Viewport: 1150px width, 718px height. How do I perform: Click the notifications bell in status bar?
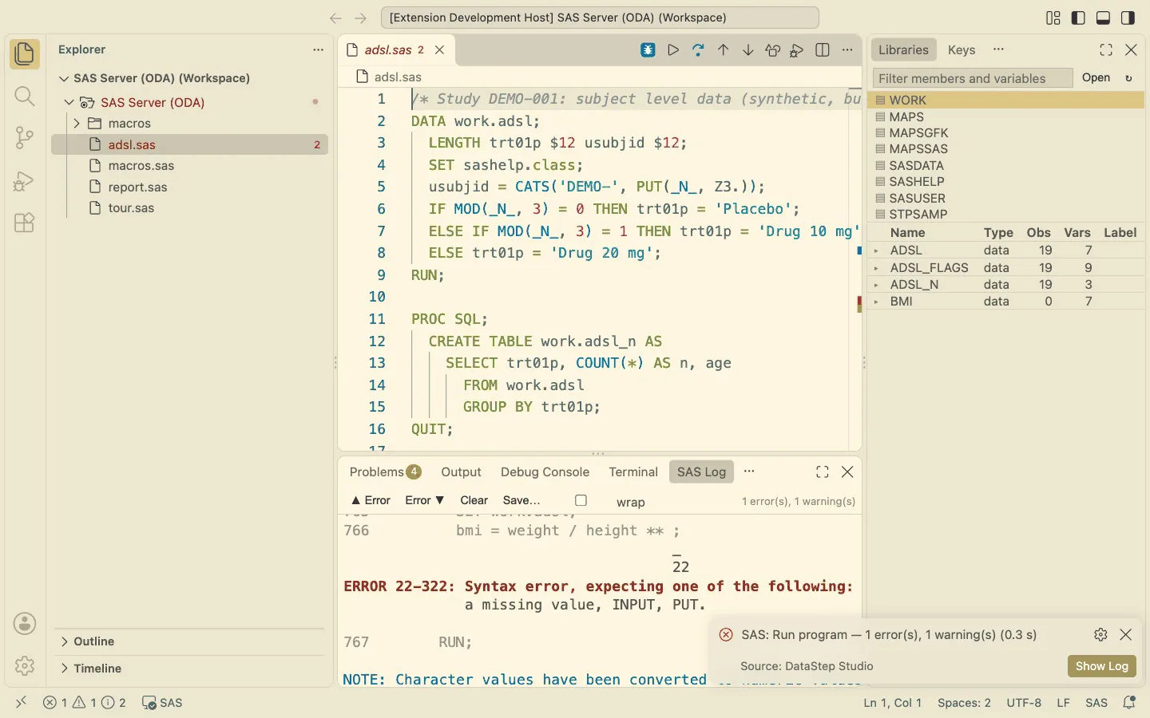pos(1129,703)
